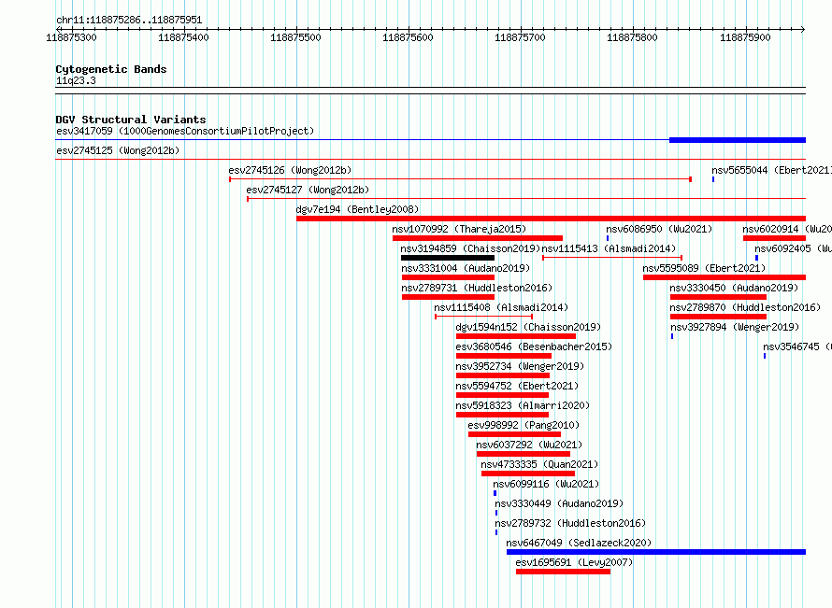Click the red nsv3330450 bar

pos(719,297)
